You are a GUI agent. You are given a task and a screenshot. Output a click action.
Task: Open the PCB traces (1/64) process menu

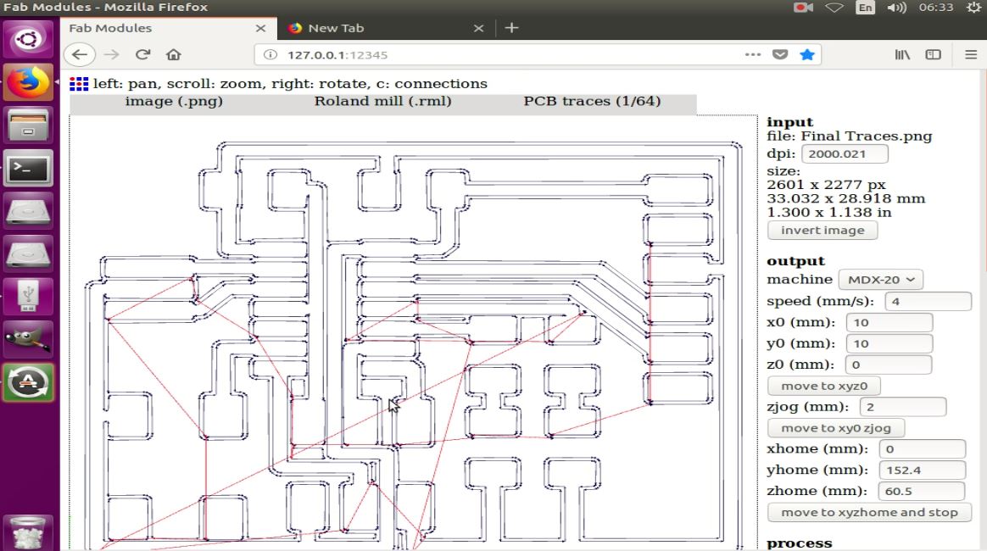point(593,101)
